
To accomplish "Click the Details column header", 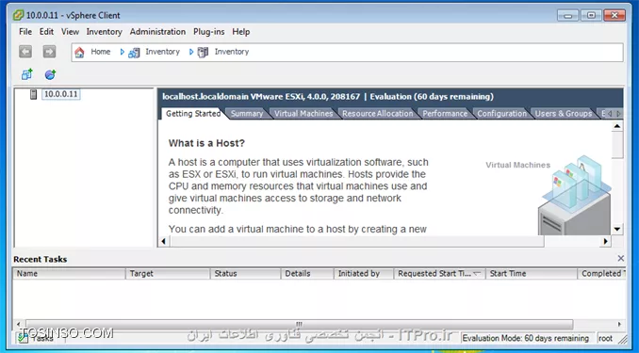I will (x=307, y=274).
